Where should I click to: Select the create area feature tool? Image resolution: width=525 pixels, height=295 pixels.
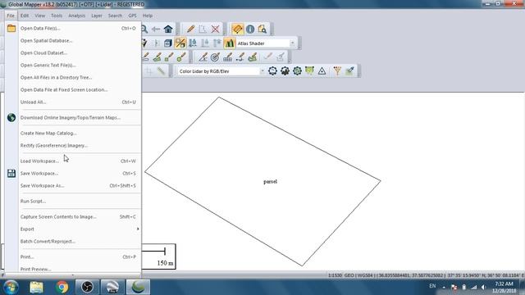pyautogui.click(x=157, y=57)
